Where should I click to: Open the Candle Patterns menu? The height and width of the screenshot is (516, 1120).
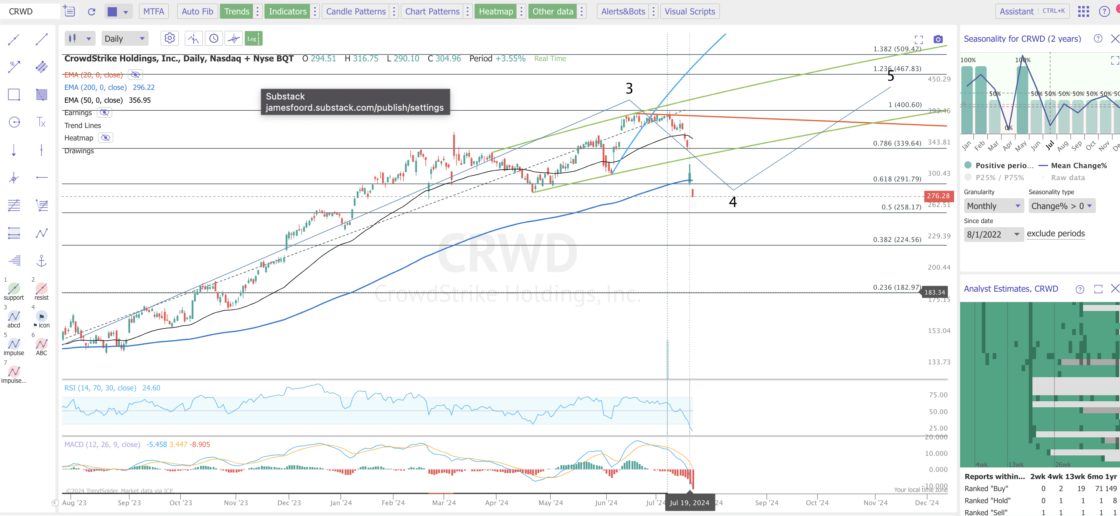356,11
